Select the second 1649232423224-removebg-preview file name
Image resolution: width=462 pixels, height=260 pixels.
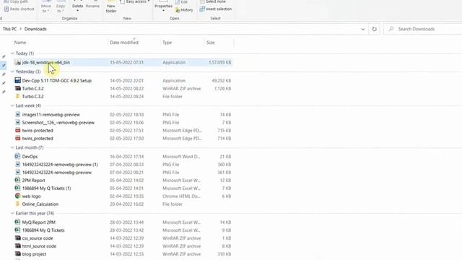(x=57, y=172)
